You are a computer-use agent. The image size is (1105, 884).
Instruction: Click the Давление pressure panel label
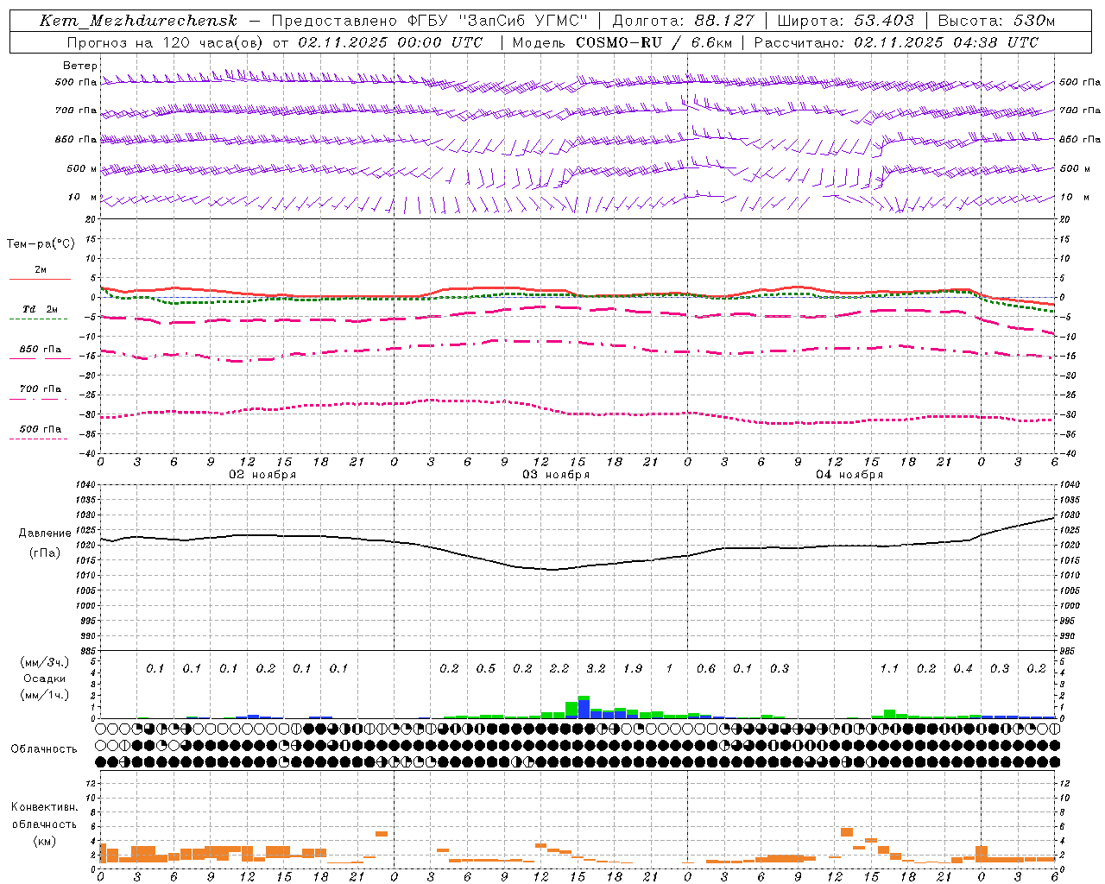(45, 534)
